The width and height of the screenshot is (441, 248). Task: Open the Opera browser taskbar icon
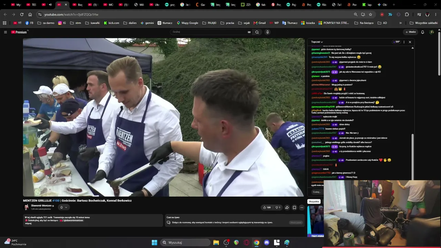[x=246, y=242]
